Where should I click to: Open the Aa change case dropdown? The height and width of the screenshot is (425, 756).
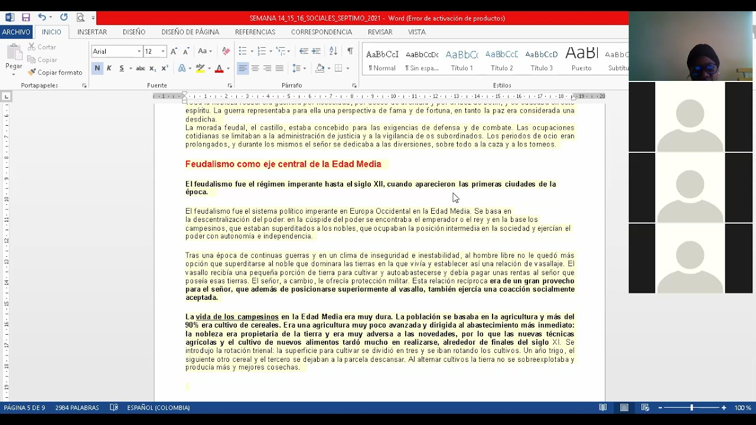click(205, 51)
